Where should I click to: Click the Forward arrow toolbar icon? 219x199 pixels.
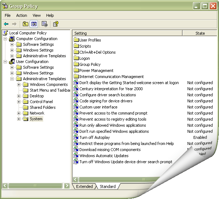click(14, 24)
